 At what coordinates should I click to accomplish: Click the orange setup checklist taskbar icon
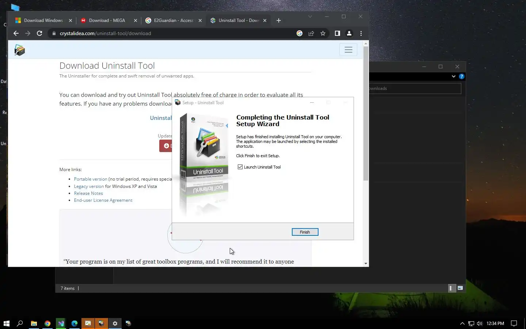[x=88, y=323]
